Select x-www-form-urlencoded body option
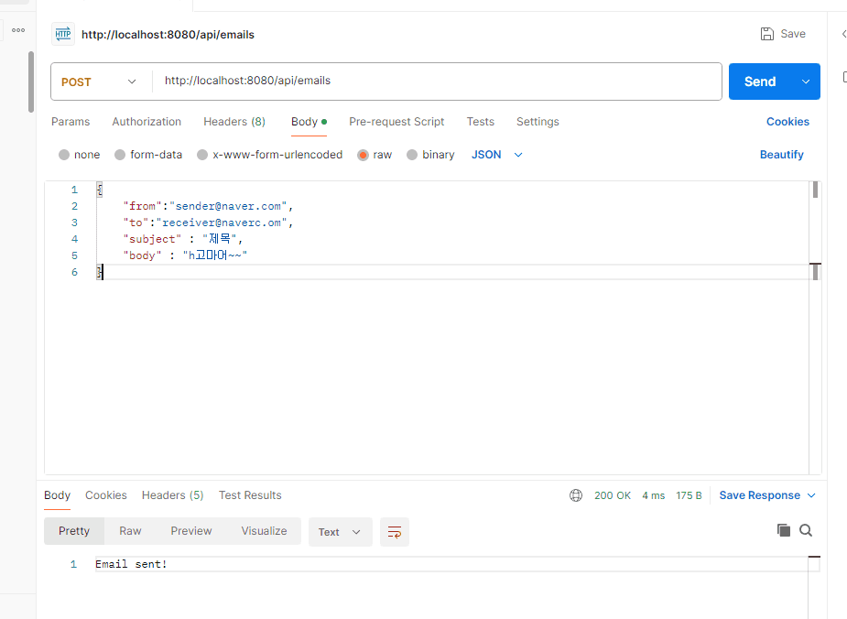The height and width of the screenshot is (619, 847). 203,155
